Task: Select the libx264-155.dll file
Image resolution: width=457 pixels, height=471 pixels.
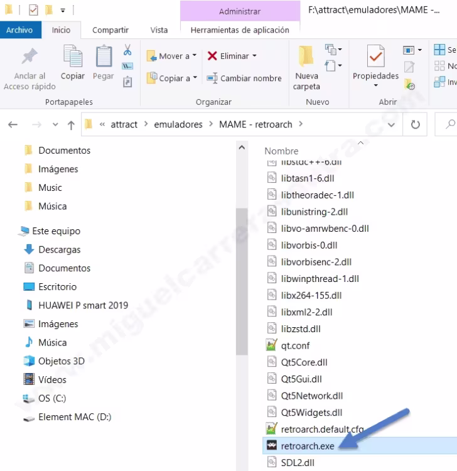Action: click(x=311, y=295)
